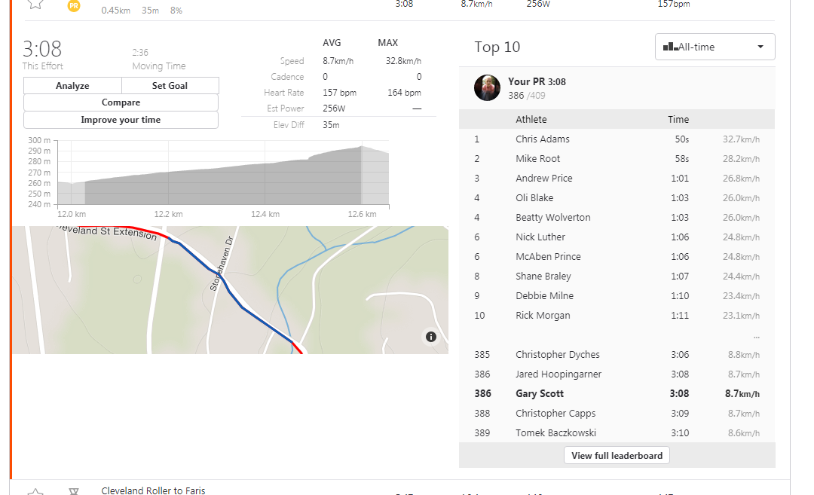Image resolution: width=814 pixels, height=495 pixels.
Task: Select athlete Debbie Milne in leaderboard
Action: click(544, 296)
